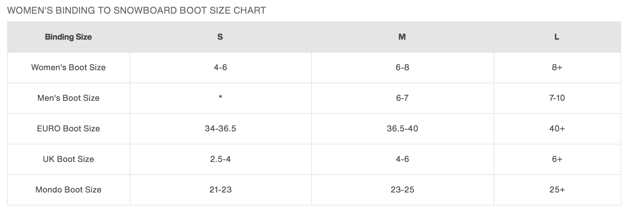The height and width of the screenshot is (212, 629).
Task: Click the UK Boot Size row label
Action: click(68, 159)
